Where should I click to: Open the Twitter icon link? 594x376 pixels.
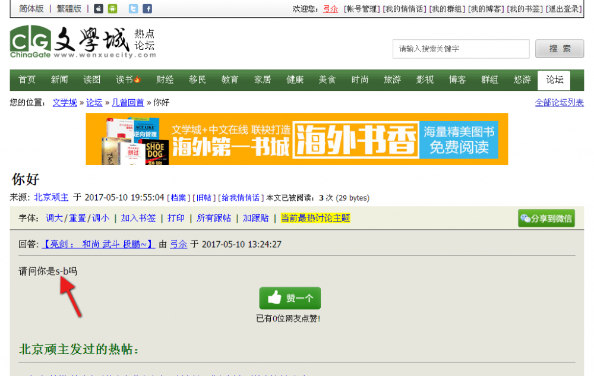coord(134,8)
